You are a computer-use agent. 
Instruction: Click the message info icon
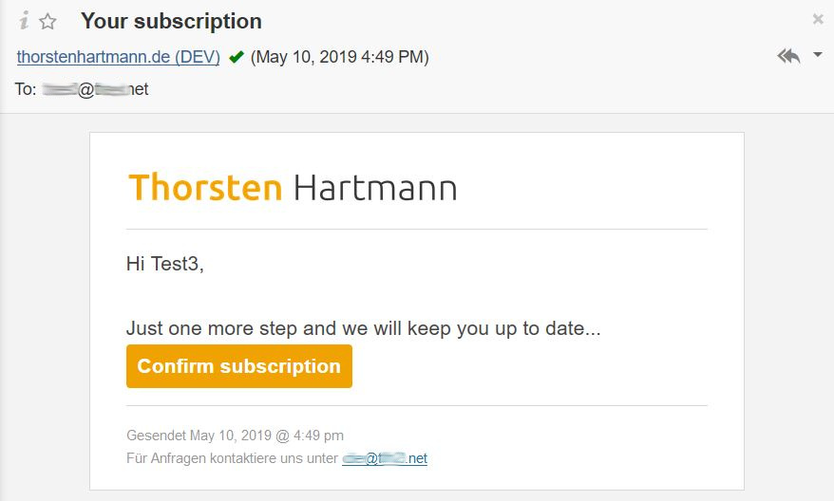click(x=24, y=21)
